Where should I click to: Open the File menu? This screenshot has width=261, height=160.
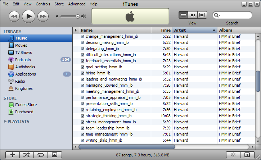click(x=5, y=4)
